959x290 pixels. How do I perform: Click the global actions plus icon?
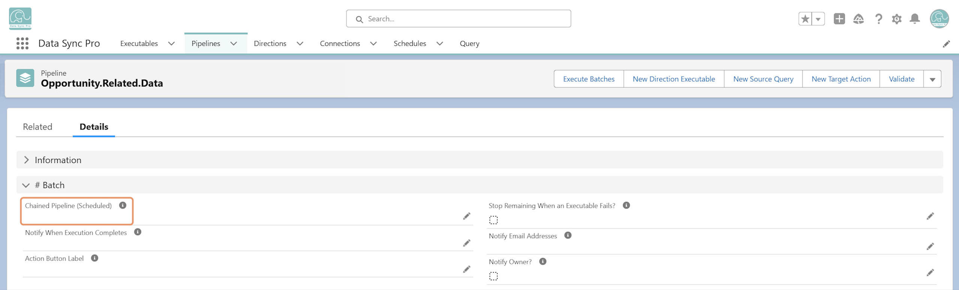pos(839,19)
